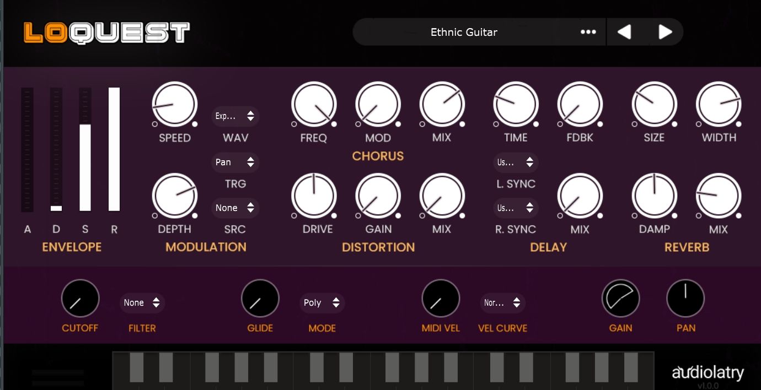Open the preset options three-dots menu
The image size is (761, 390).
click(x=588, y=32)
